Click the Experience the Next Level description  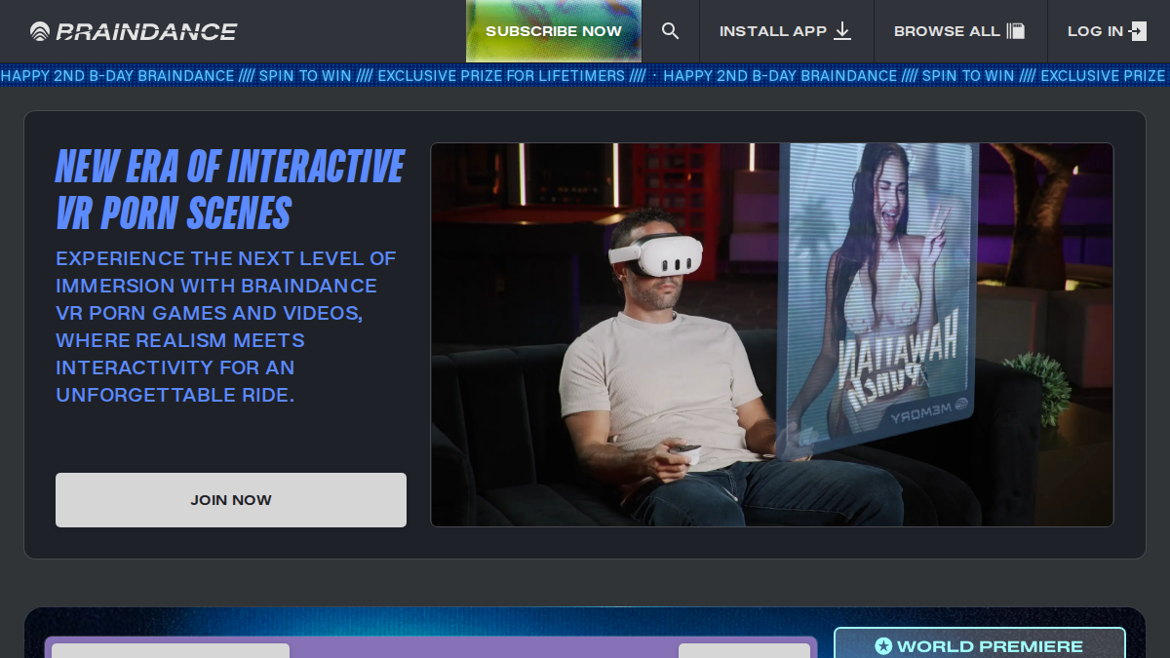pos(226,327)
